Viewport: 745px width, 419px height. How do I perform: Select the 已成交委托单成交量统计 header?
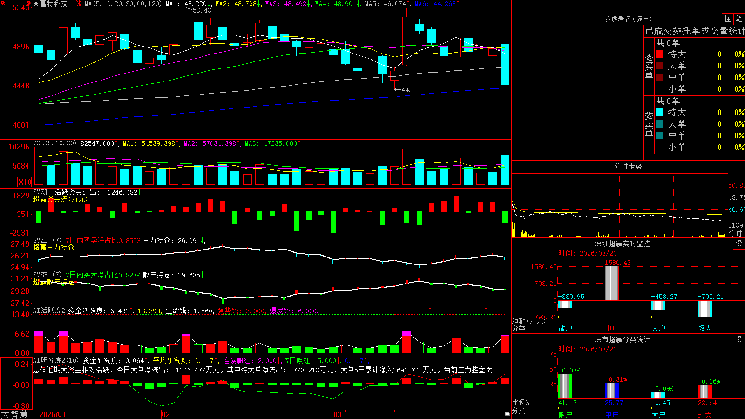[x=695, y=31]
